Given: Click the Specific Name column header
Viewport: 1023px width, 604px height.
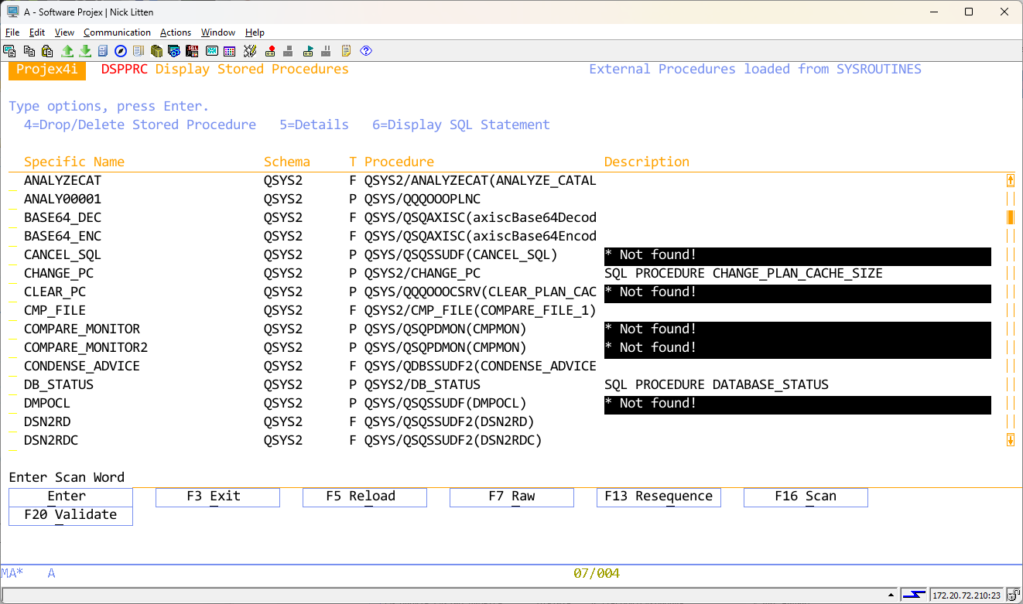Looking at the screenshot, I should [74, 162].
